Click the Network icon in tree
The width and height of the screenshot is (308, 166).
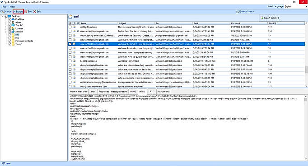click(13, 32)
